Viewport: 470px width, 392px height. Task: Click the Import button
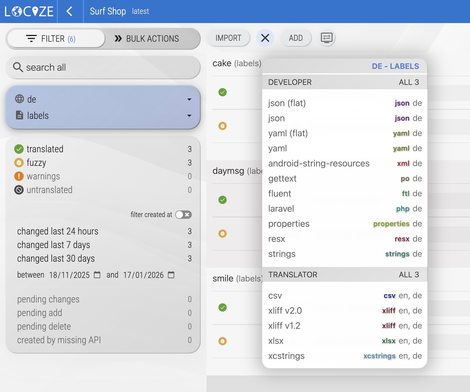pyautogui.click(x=228, y=38)
